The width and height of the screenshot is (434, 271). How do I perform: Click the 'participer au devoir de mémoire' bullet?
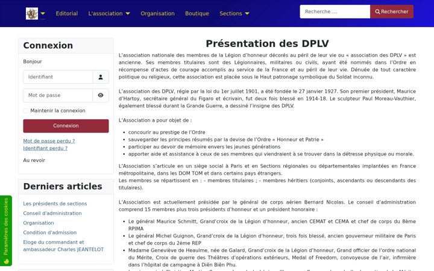(x=204, y=146)
